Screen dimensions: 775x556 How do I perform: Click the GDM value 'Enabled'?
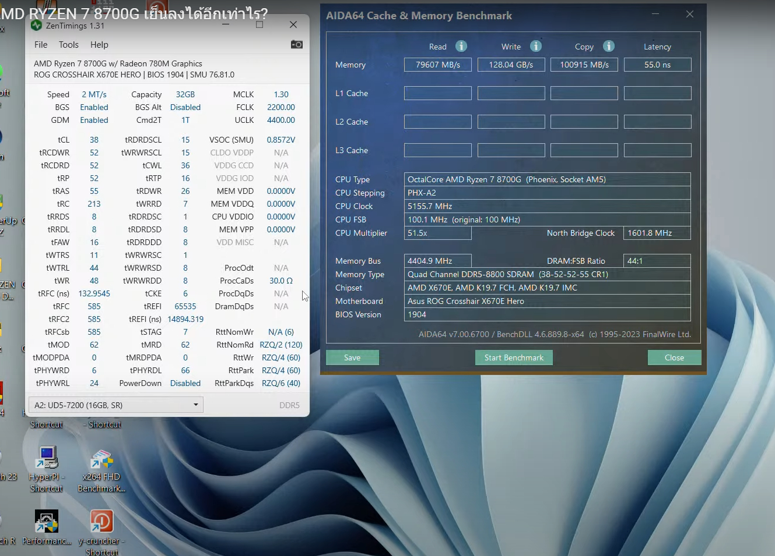click(x=94, y=120)
